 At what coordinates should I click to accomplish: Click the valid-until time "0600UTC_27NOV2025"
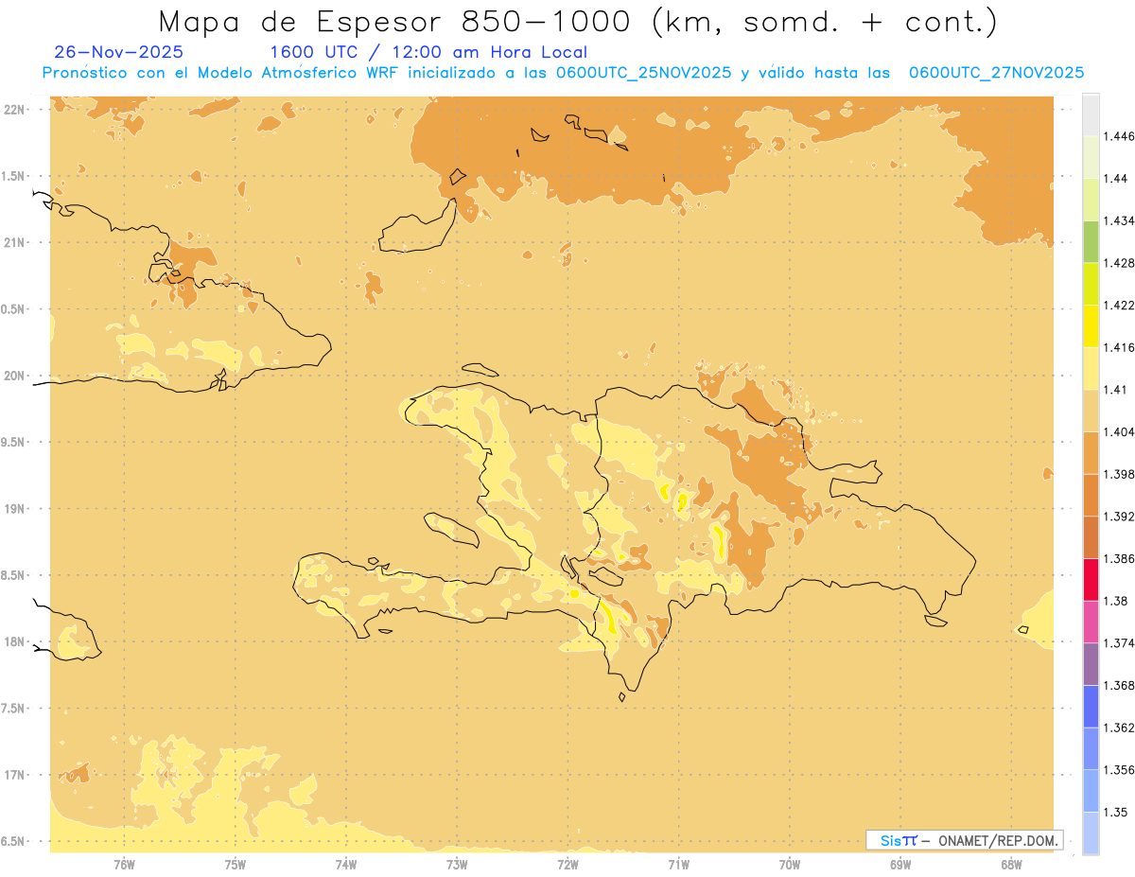(997, 73)
